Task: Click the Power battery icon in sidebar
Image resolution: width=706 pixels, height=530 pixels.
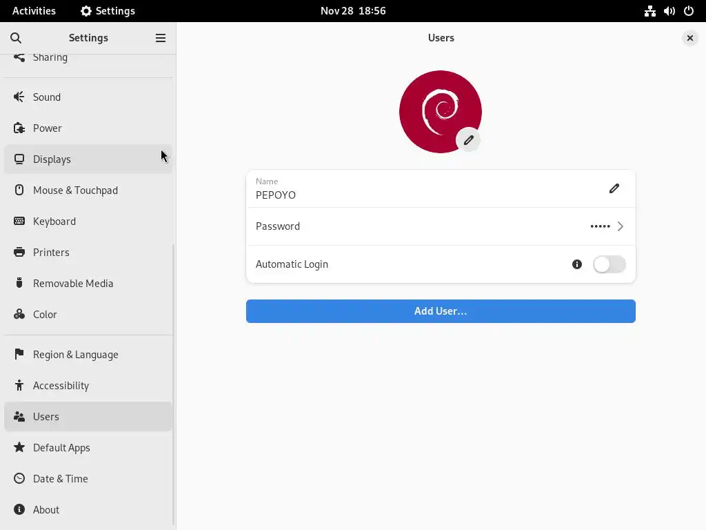Action: [x=19, y=128]
